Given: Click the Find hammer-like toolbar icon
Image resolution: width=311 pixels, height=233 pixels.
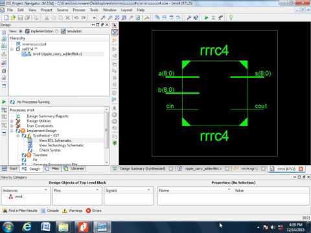Looking at the screenshot, I should pyautogui.click(x=147, y=17).
